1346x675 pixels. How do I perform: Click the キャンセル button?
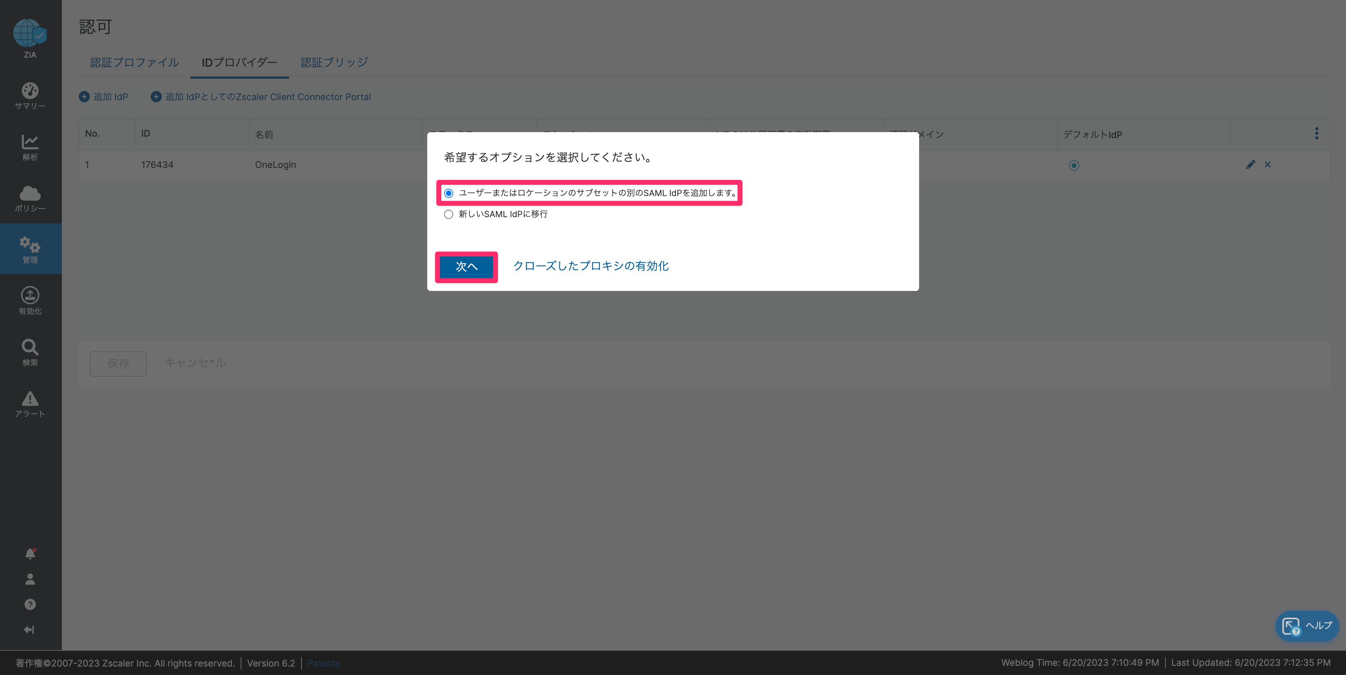(195, 363)
